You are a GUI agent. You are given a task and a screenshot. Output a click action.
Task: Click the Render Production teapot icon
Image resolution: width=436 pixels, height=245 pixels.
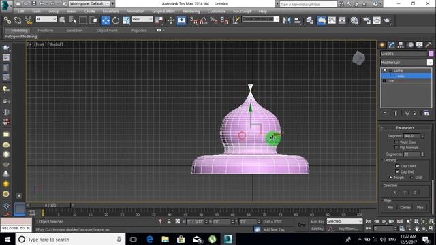(x=387, y=20)
